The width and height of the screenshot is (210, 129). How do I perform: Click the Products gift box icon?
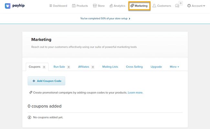pos(74,6)
